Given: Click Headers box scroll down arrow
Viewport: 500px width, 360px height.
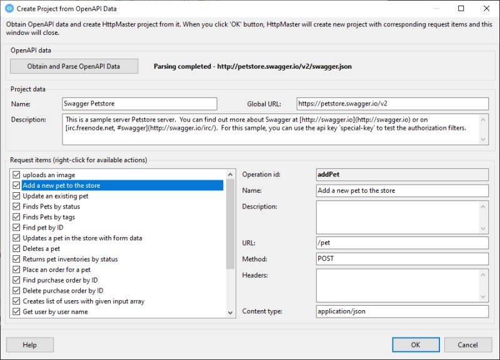Looking at the screenshot, I should point(482,296).
